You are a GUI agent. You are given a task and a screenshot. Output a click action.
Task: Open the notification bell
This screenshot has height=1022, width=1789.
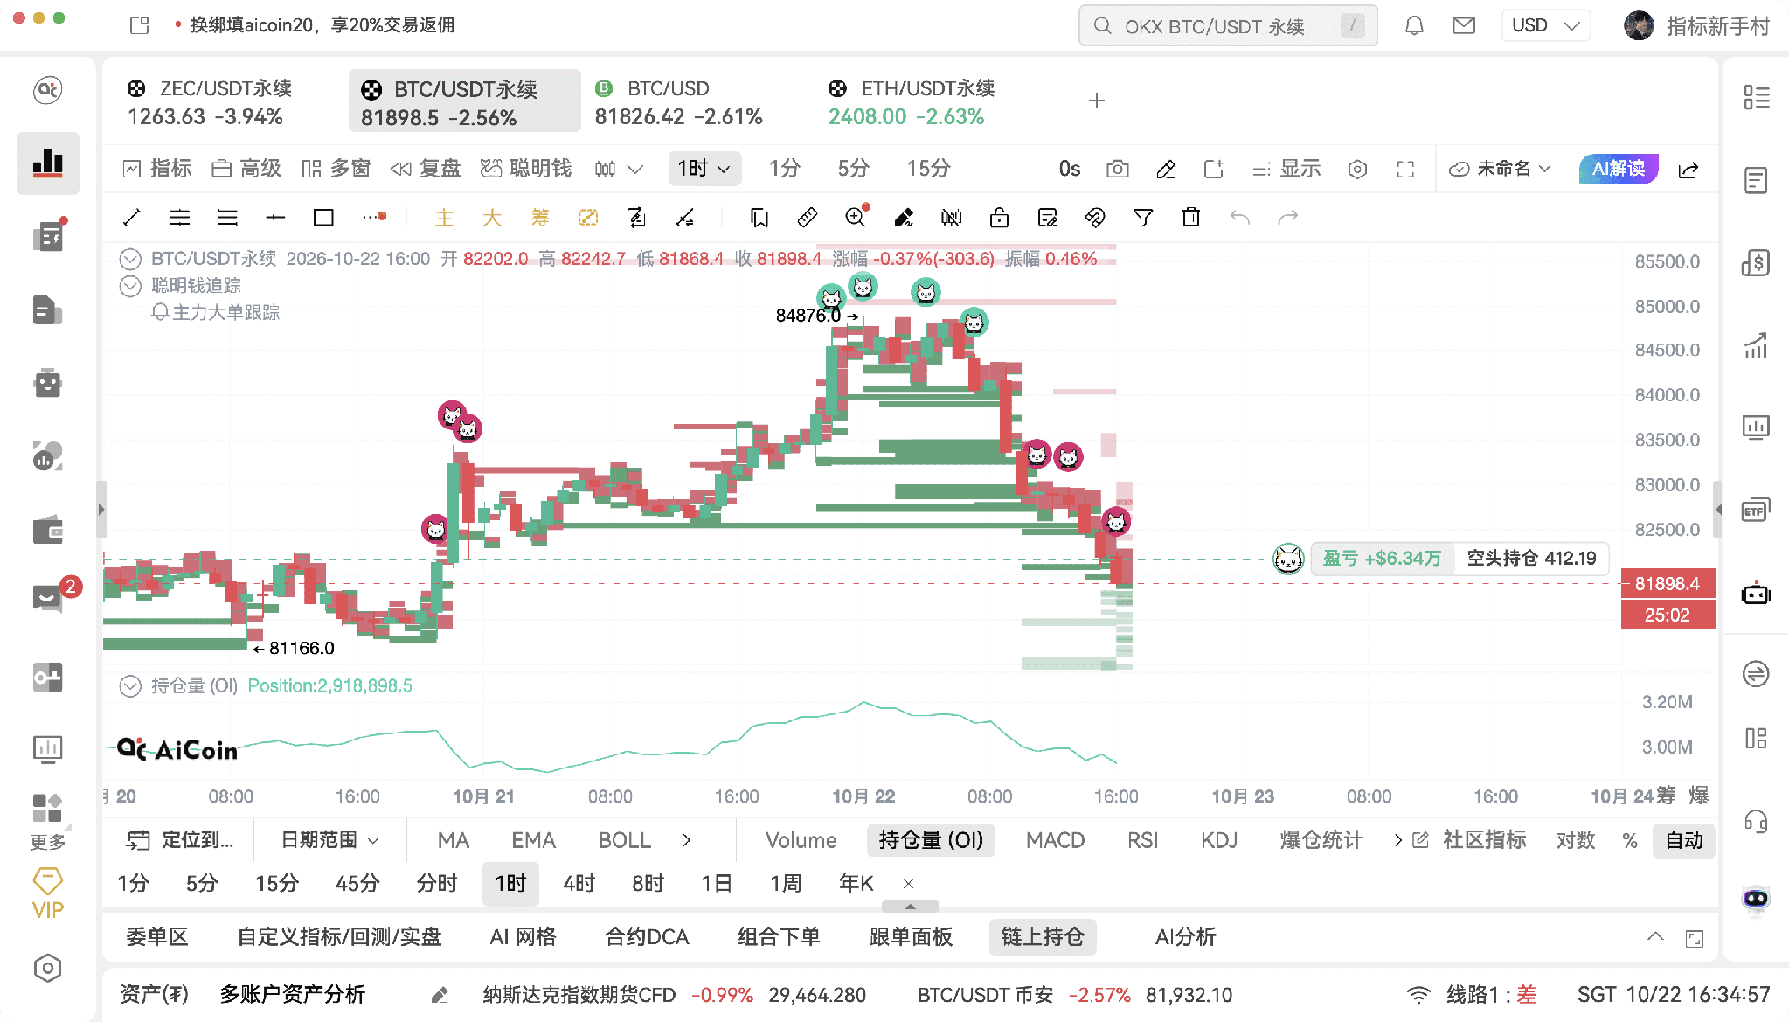[x=1414, y=25]
